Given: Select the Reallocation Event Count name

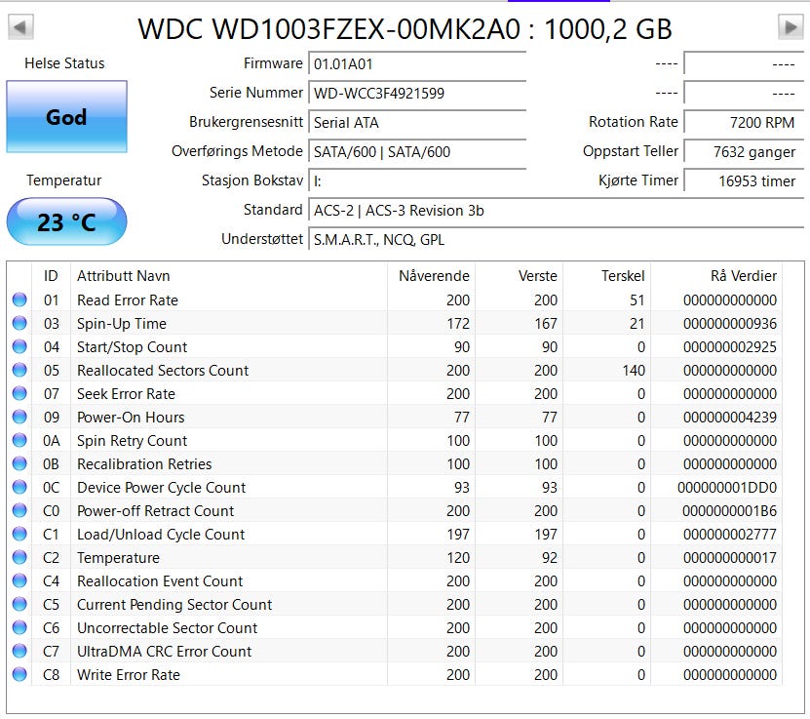Looking at the screenshot, I should 160,581.
